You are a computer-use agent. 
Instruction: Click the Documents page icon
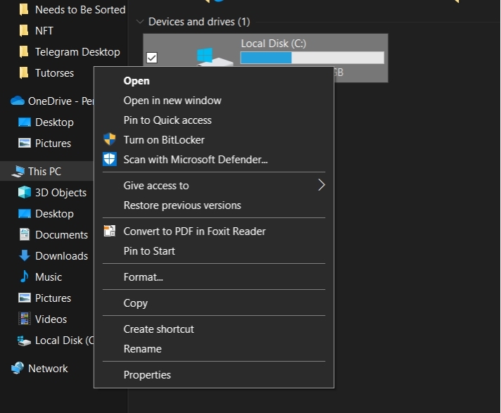[25, 234]
